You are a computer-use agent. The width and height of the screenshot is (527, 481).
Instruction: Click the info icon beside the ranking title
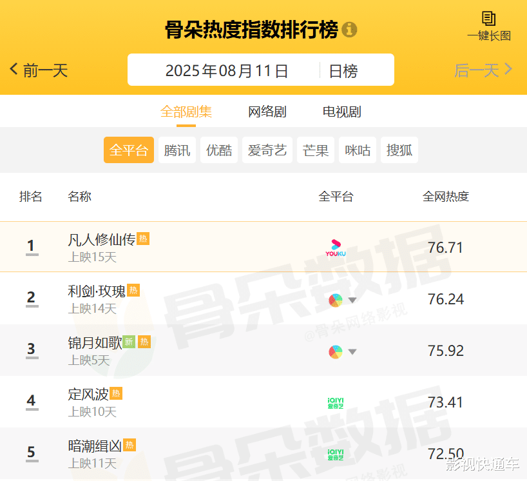coord(349,30)
